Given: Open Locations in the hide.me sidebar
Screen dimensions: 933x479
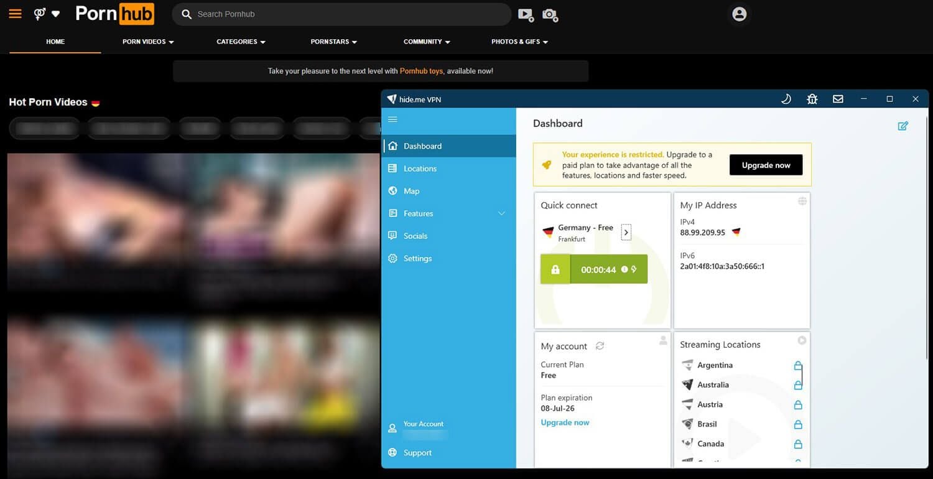Looking at the screenshot, I should coord(448,169).
